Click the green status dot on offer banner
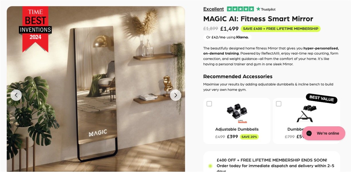351x172 pixels. coord(210,166)
